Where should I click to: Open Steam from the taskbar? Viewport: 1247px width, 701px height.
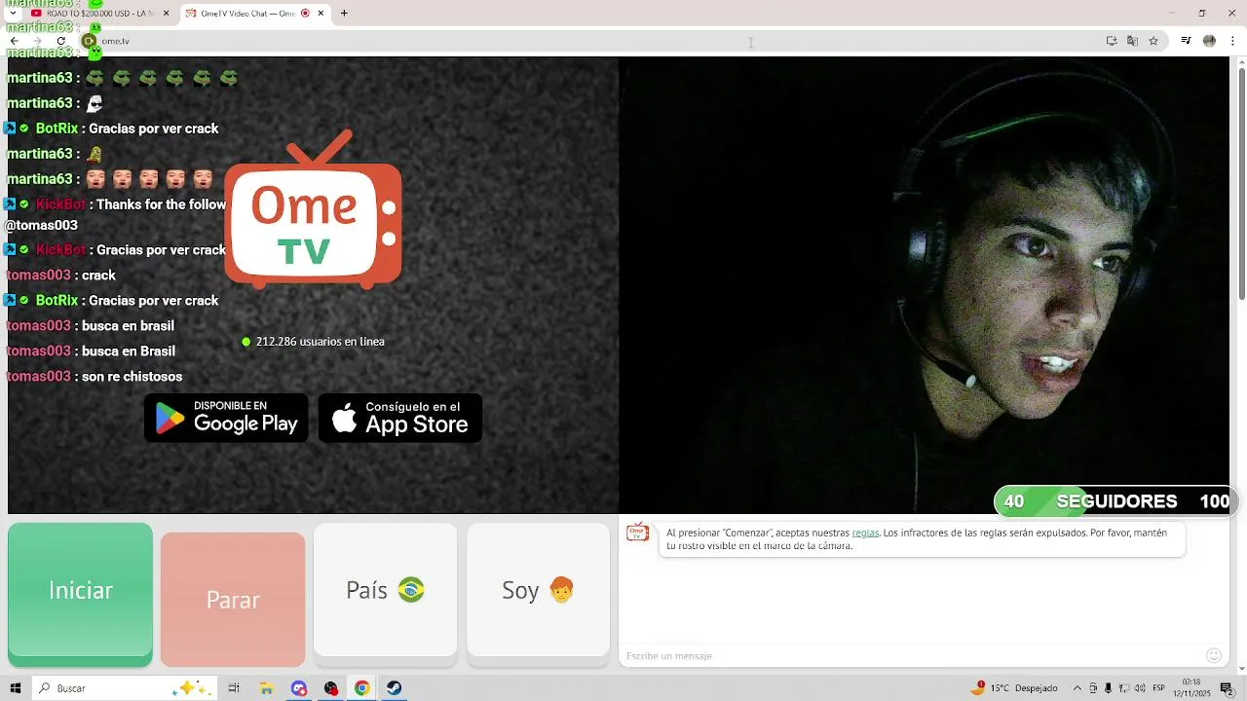point(394,688)
